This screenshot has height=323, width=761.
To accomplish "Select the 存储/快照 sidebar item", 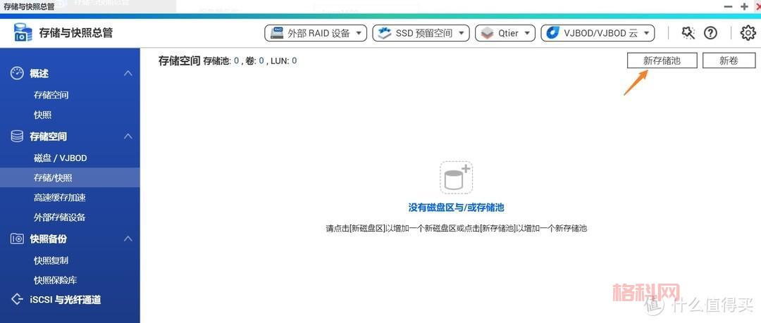I will pyautogui.click(x=70, y=178).
